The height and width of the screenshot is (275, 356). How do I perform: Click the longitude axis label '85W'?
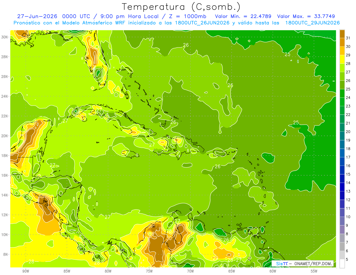[x=67, y=271]
